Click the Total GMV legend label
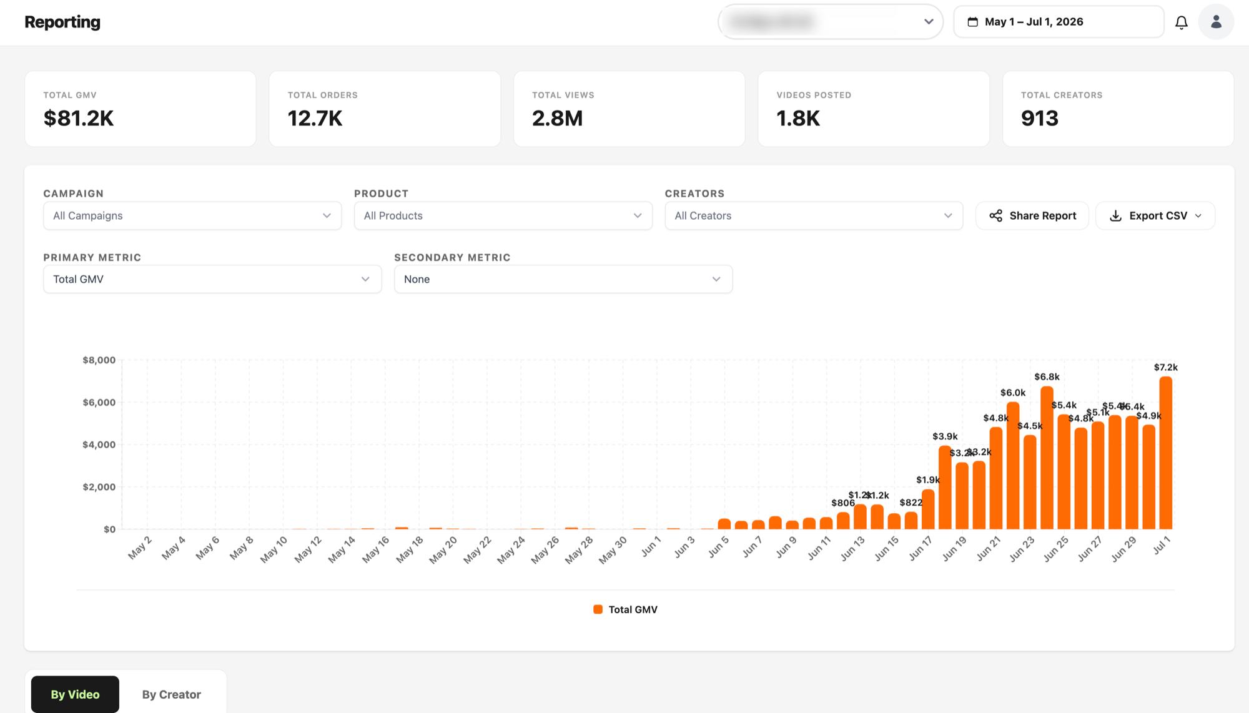Viewport: 1249px width, 713px height. (x=633, y=609)
